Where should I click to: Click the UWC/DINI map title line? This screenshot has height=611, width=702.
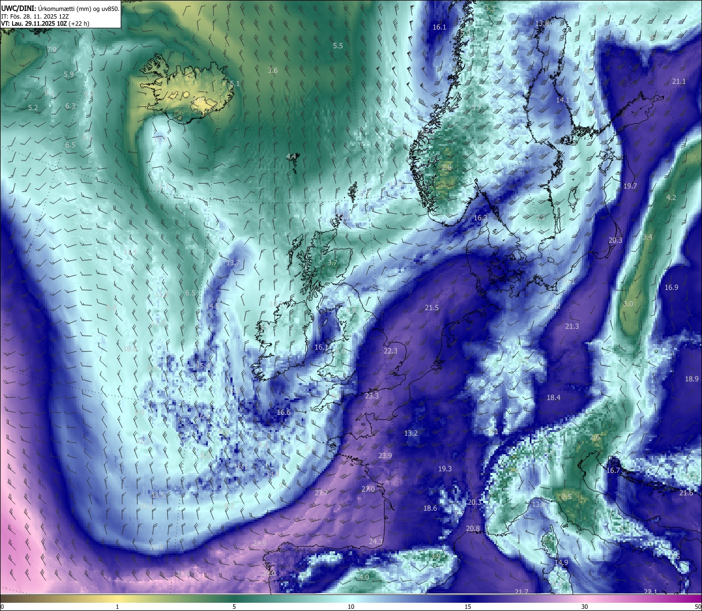click(60, 9)
